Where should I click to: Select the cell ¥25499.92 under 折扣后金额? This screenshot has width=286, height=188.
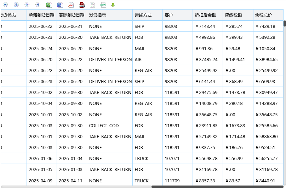(208, 71)
